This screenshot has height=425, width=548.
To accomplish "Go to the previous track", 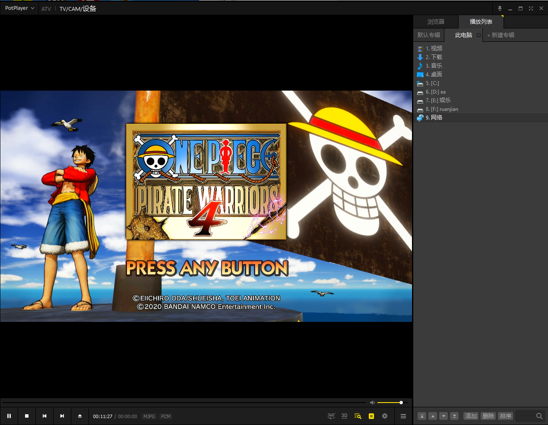I will click(x=44, y=416).
